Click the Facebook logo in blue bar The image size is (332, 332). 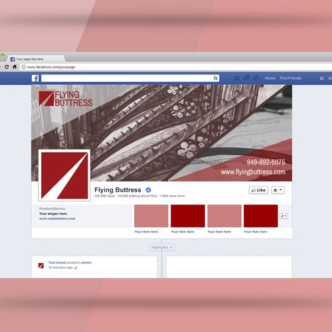(35, 78)
